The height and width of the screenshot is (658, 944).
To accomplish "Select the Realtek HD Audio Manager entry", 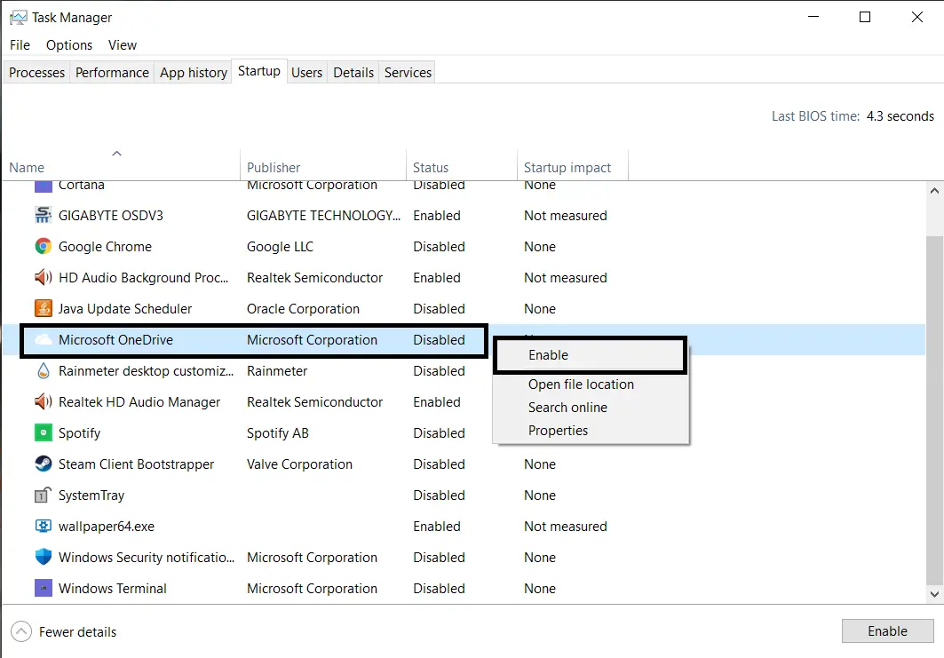I will pos(139,402).
